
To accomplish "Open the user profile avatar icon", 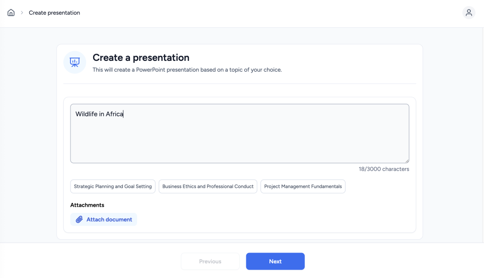I will pos(468,13).
